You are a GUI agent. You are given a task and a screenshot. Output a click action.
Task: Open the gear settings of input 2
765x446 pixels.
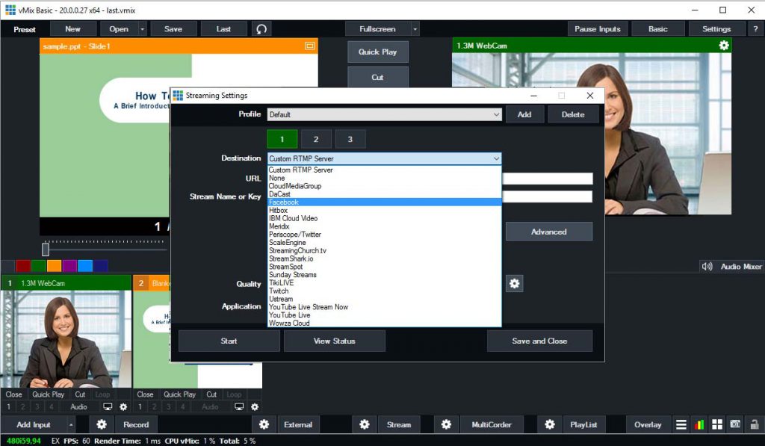(x=255, y=406)
